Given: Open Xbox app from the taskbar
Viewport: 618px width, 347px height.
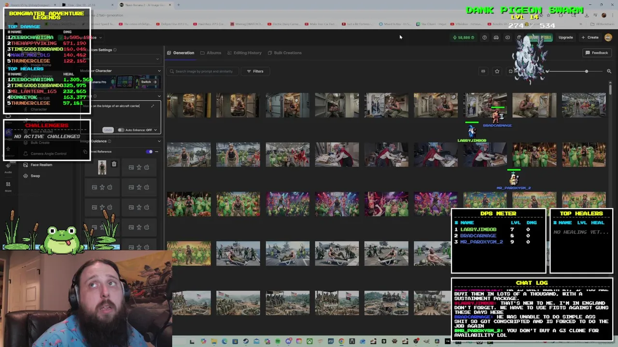Looking at the screenshot, I should pos(309,342).
